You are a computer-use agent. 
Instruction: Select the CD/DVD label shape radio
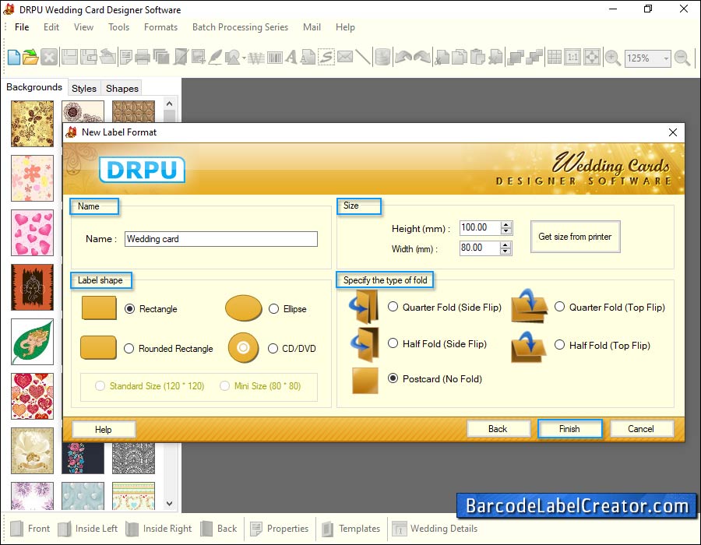coord(273,349)
